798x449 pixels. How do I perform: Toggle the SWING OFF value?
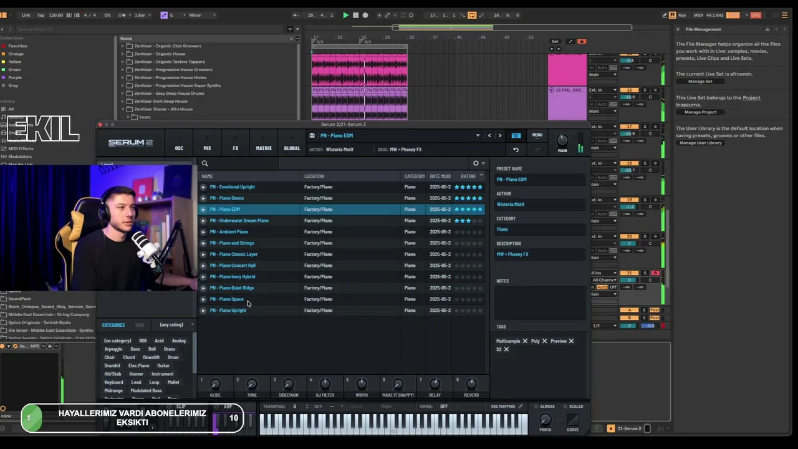coord(444,407)
